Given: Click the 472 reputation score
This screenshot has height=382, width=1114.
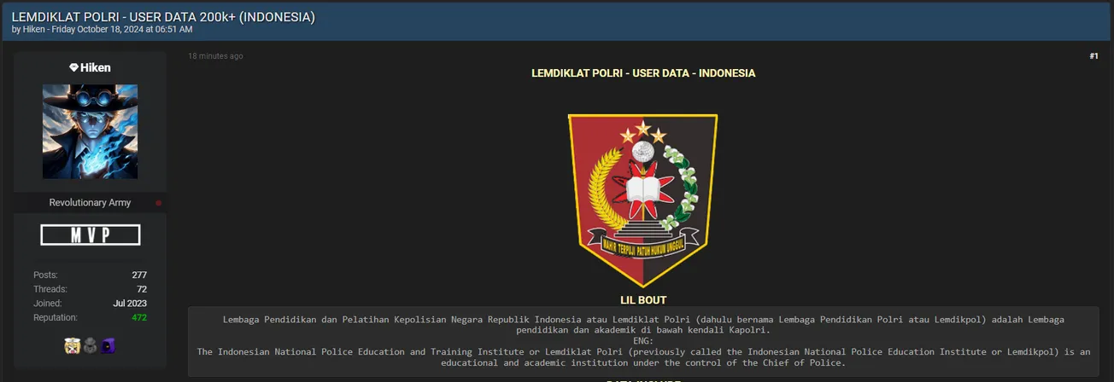Looking at the screenshot, I should pyautogui.click(x=139, y=317).
